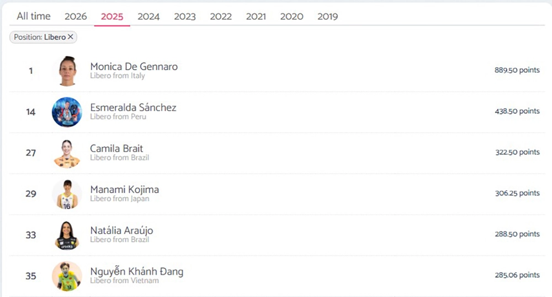Viewport: 552px width, 297px height.
Task: Select the 2022 year tab
Action: click(x=221, y=17)
